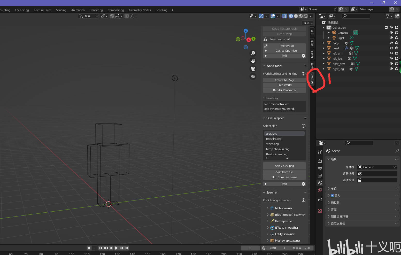Viewport: 401px width, 255px height.
Task: Open the Shading workspace tab
Action: (61, 10)
